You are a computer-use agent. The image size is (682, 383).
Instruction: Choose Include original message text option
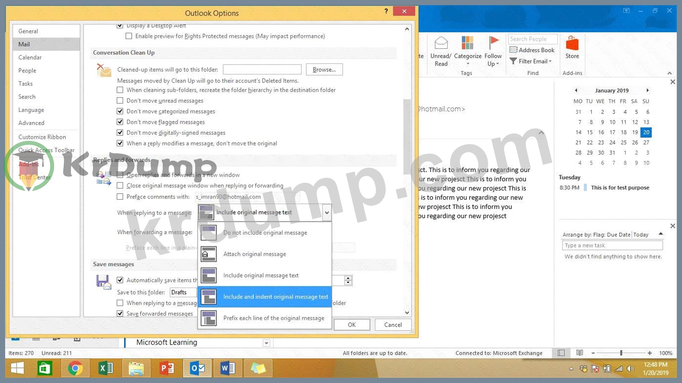pos(265,275)
